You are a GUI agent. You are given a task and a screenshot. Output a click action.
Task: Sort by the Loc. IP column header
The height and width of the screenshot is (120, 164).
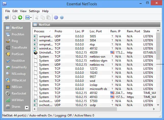81,31
